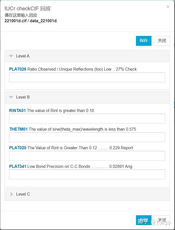Open the PLAT020 alert link
The image size is (175, 230).
(18, 148)
